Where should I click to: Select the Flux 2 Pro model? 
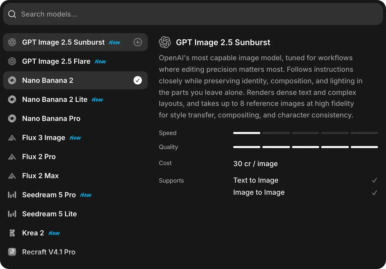75,157
